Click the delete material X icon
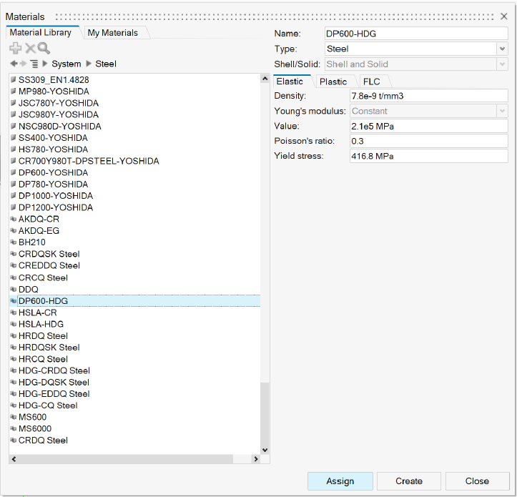 [30, 48]
